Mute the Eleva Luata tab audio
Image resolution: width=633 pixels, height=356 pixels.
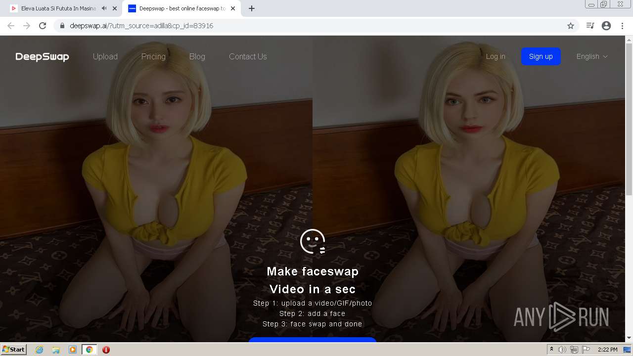[x=104, y=8]
